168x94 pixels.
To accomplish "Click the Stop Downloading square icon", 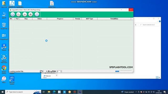I will (30, 14).
